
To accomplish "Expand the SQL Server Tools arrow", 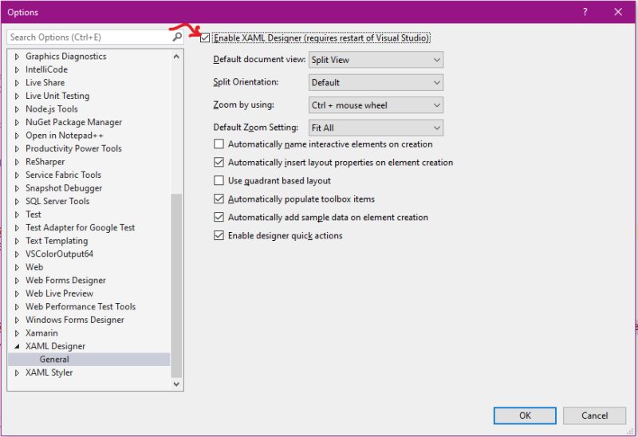I will click(17, 202).
